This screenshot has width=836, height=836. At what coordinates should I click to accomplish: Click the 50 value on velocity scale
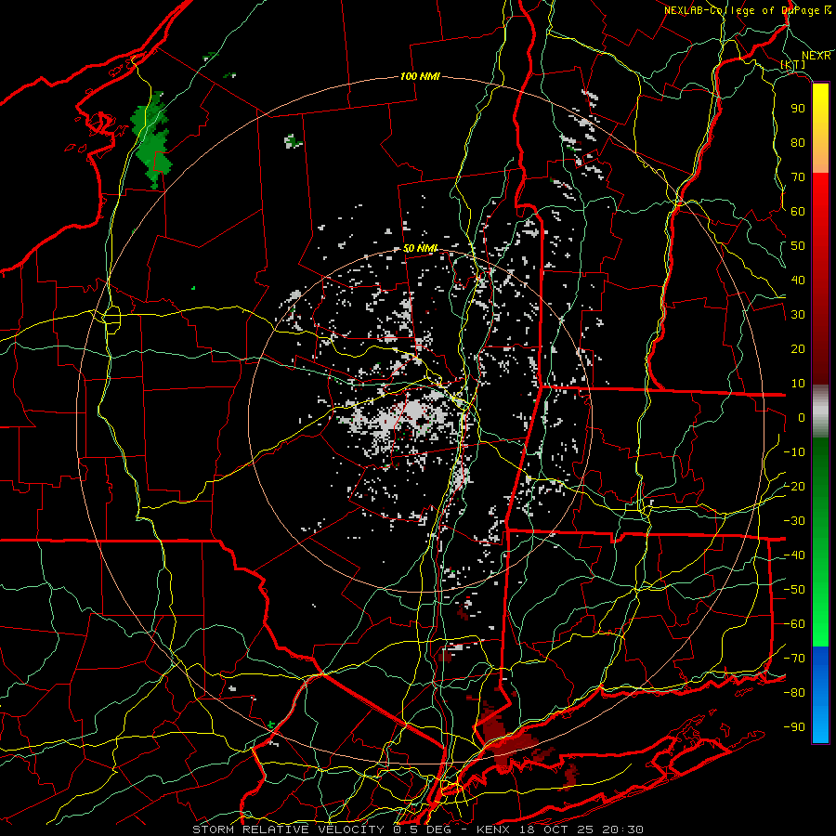point(798,246)
